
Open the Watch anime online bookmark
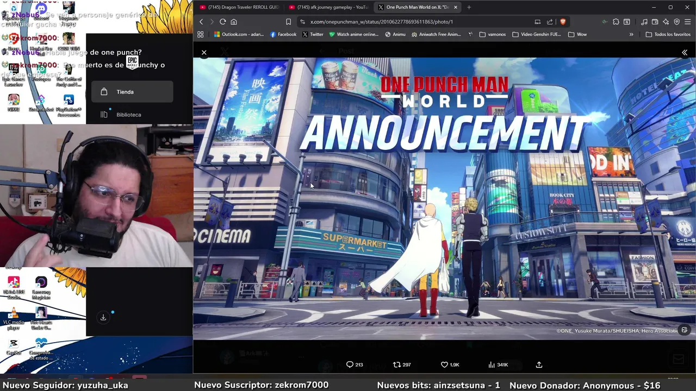353,34
